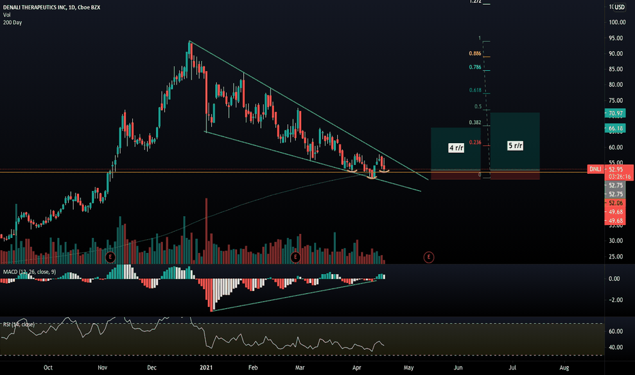The width and height of the screenshot is (635, 375).
Task: Click the November earnings E marker
Action: (x=110, y=257)
